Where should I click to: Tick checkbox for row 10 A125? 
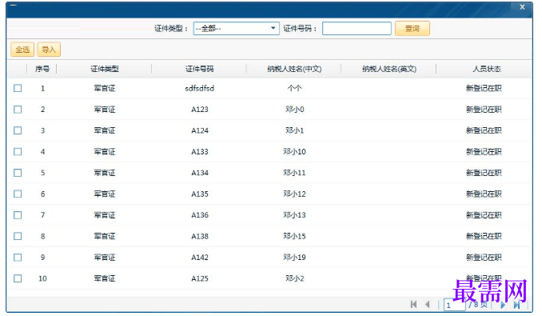pyautogui.click(x=18, y=278)
